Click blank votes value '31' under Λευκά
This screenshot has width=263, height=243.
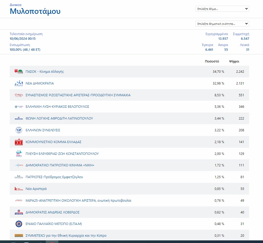coord(248,50)
